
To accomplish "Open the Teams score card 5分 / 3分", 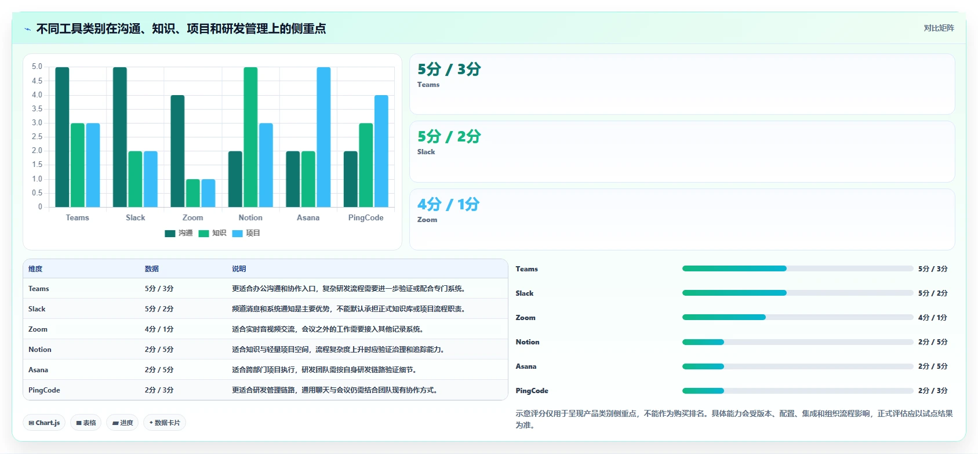I will [x=682, y=84].
